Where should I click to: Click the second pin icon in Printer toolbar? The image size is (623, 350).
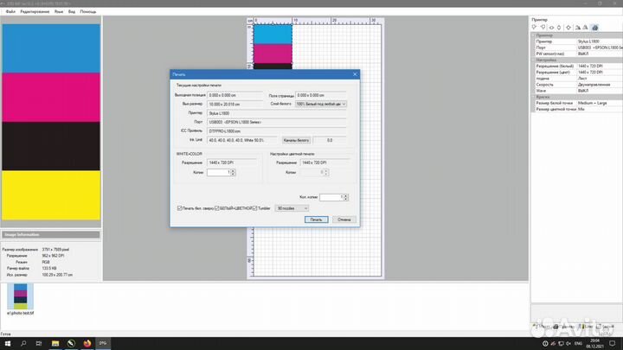click(543, 28)
